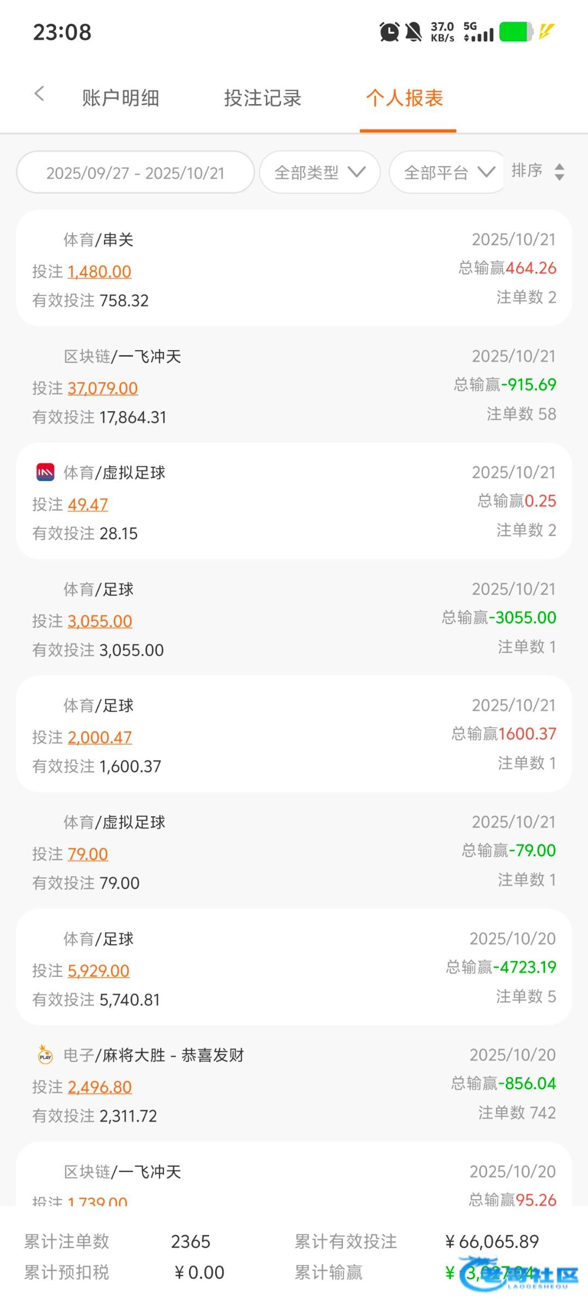Open the 全部类型 dropdown
Viewport: 588px width, 1307px height.
coord(320,173)
